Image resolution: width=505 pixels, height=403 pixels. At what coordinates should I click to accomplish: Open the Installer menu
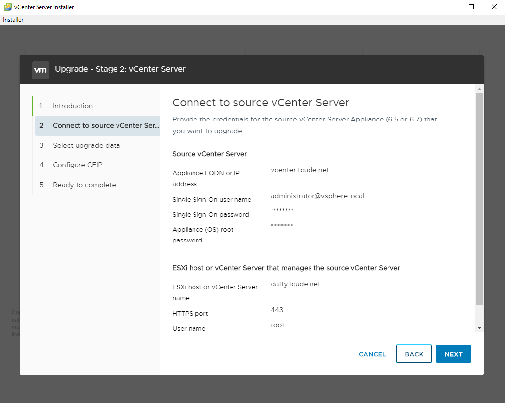pos(13,20)
